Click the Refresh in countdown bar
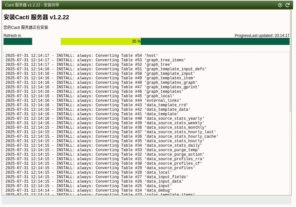 18,41
